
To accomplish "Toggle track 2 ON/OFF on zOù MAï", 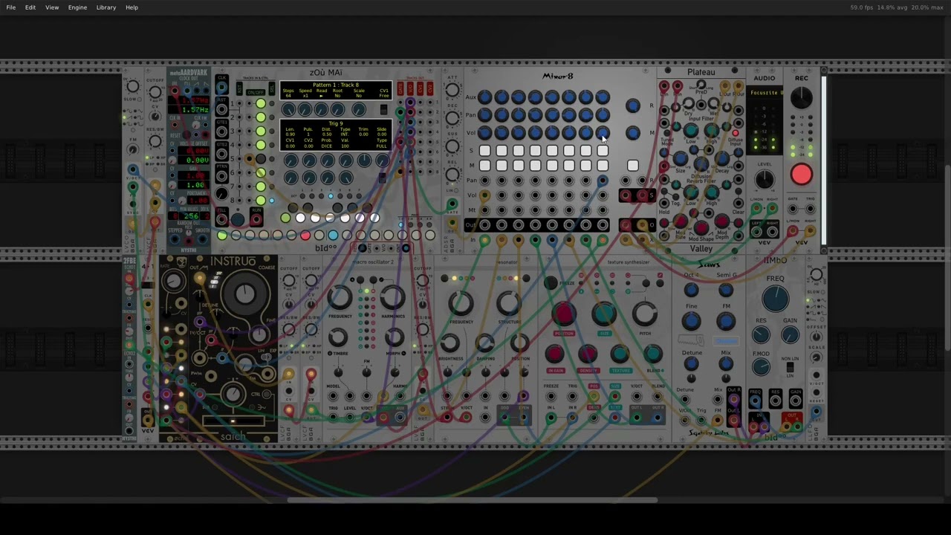I will pos(261,117).
